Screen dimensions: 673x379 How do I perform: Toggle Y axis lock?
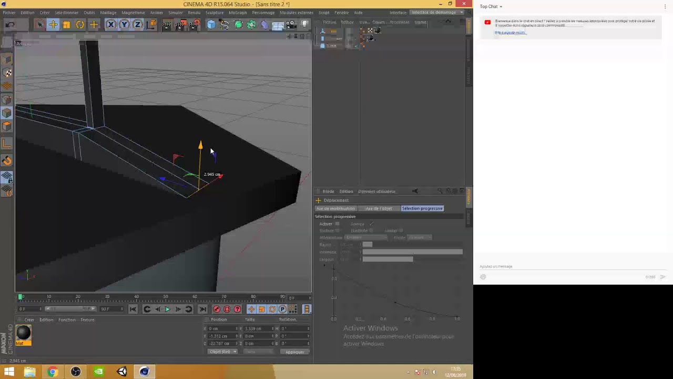(x=125, y=24)
